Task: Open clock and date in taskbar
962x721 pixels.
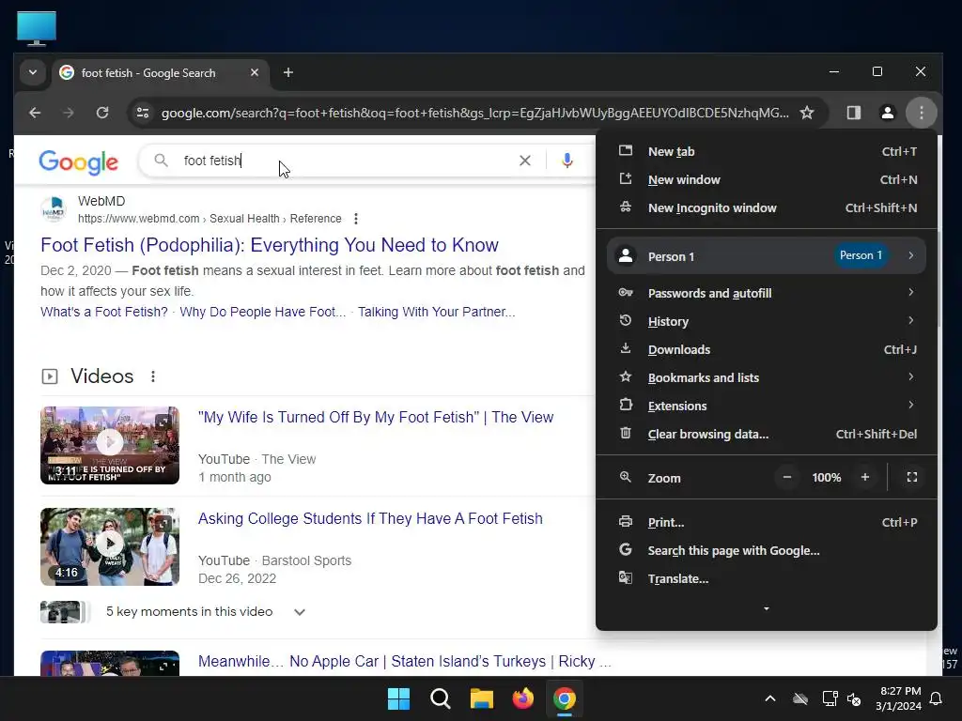Action: click(x=897, y=698)
